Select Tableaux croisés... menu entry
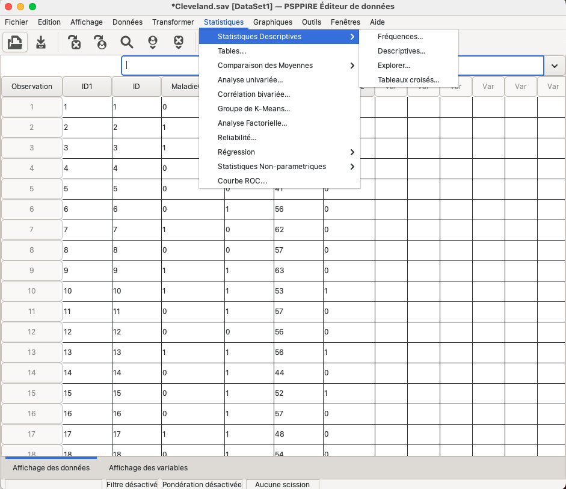566x489 pixels. pos(408,80)
